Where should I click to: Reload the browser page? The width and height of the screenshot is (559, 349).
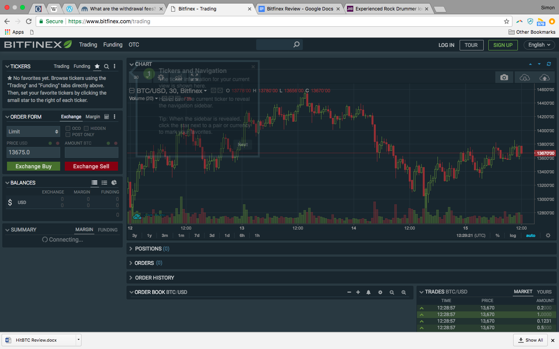pyautogui.click(x=29, y=21)
